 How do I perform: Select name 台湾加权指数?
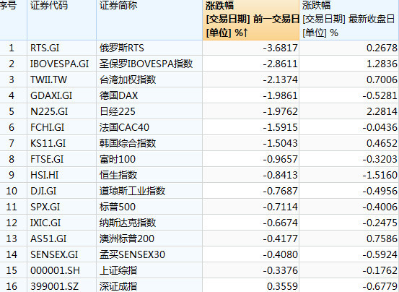(x=128, y=80)
